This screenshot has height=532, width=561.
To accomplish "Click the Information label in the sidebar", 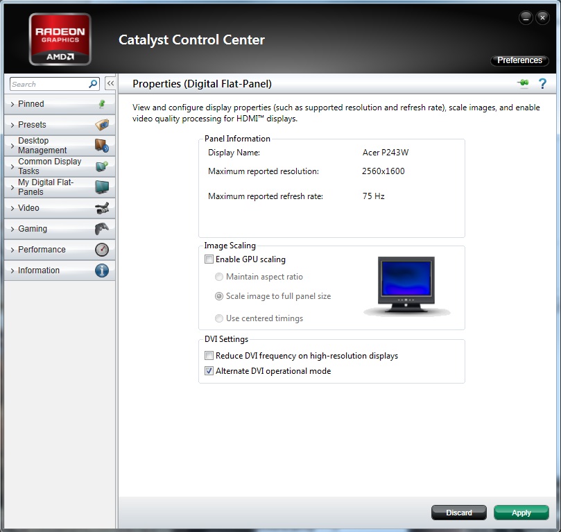I will pyautogui.click(x=39, y=270).
